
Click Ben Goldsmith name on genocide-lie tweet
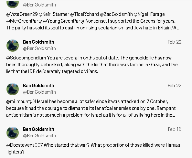pos(38,42)
